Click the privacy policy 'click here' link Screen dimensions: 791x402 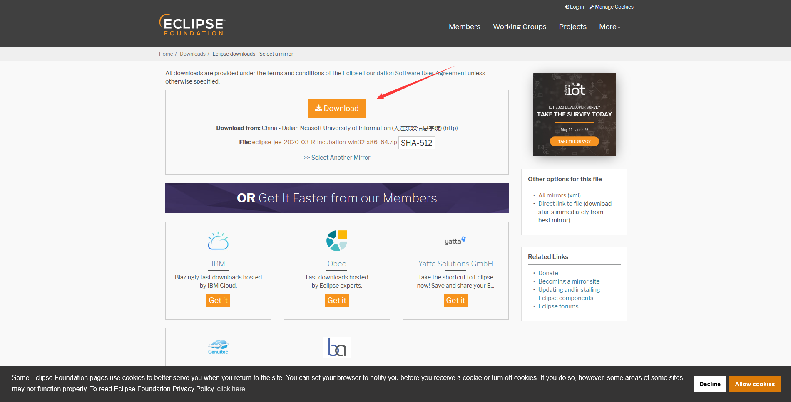pyautogui.click(x=232, y=389)
